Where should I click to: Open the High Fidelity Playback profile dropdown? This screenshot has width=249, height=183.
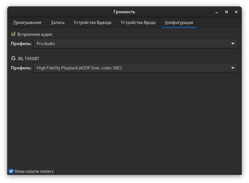pyautogui.click(x=135, y=68)
